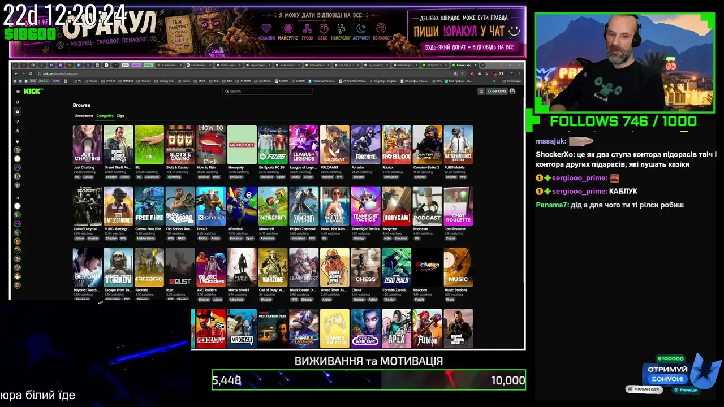This screenshot has width=724, height=407.
Task: Open the VRChat category thumbnail
Action: 242,328
